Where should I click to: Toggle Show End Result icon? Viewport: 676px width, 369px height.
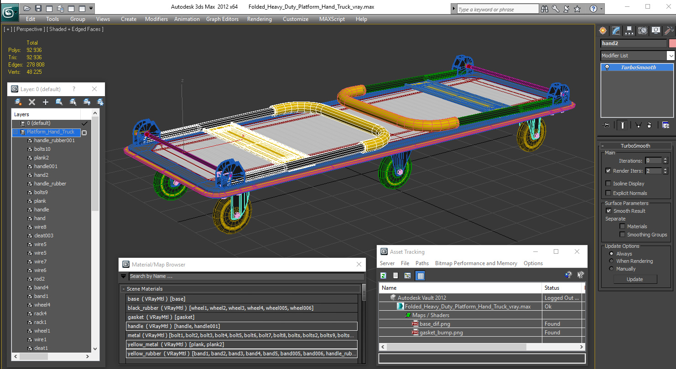coord(622,125)
